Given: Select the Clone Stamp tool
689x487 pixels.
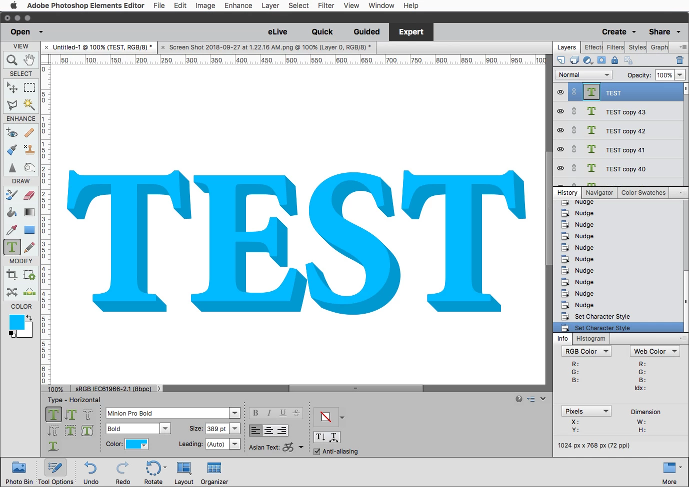Looking at the screenshot, I should 29,150.
